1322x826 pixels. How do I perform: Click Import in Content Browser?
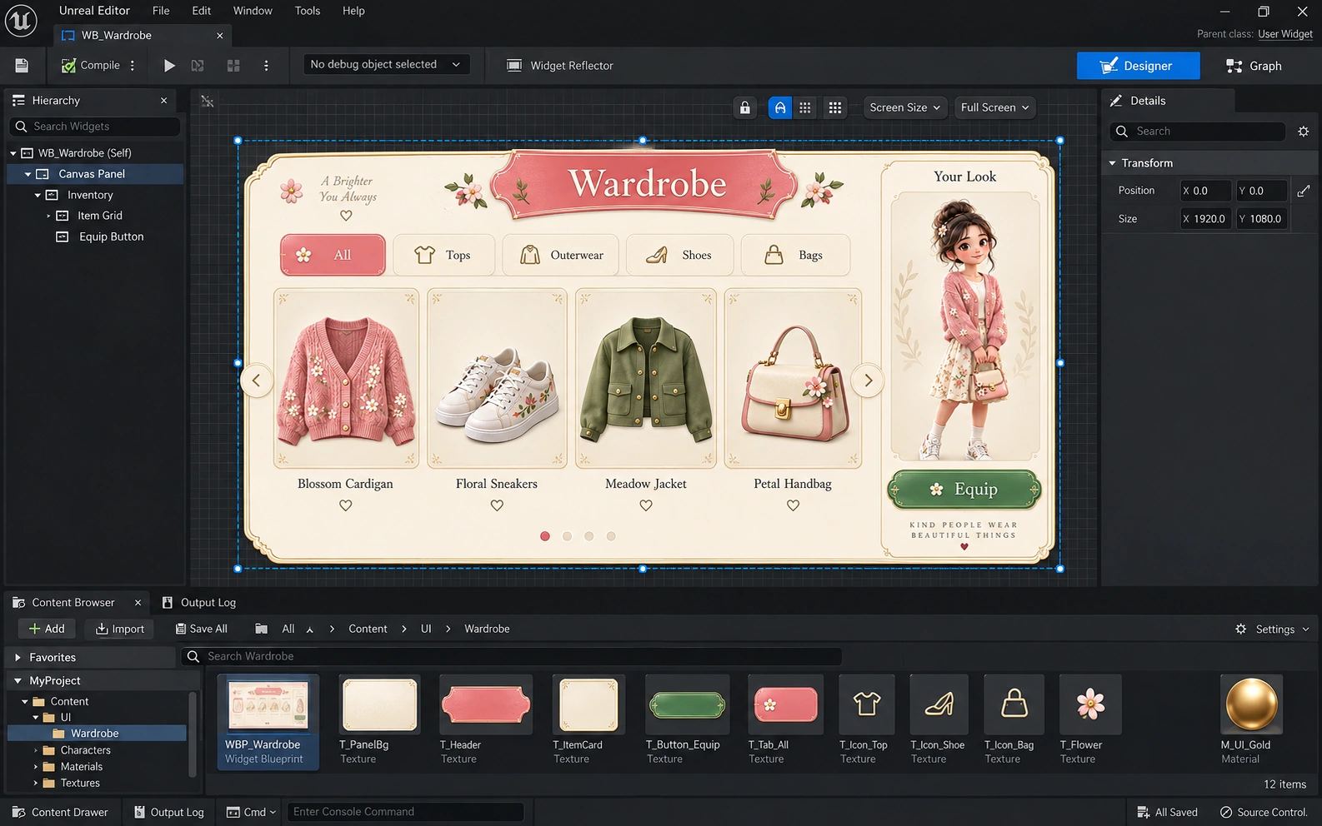pos(120,629)
